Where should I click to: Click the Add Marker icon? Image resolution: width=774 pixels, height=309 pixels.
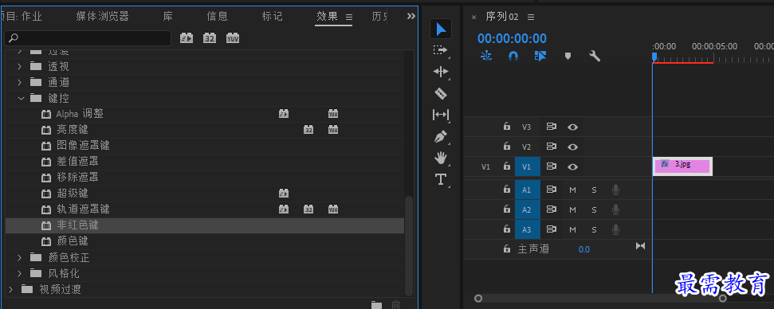click(568, 57)
